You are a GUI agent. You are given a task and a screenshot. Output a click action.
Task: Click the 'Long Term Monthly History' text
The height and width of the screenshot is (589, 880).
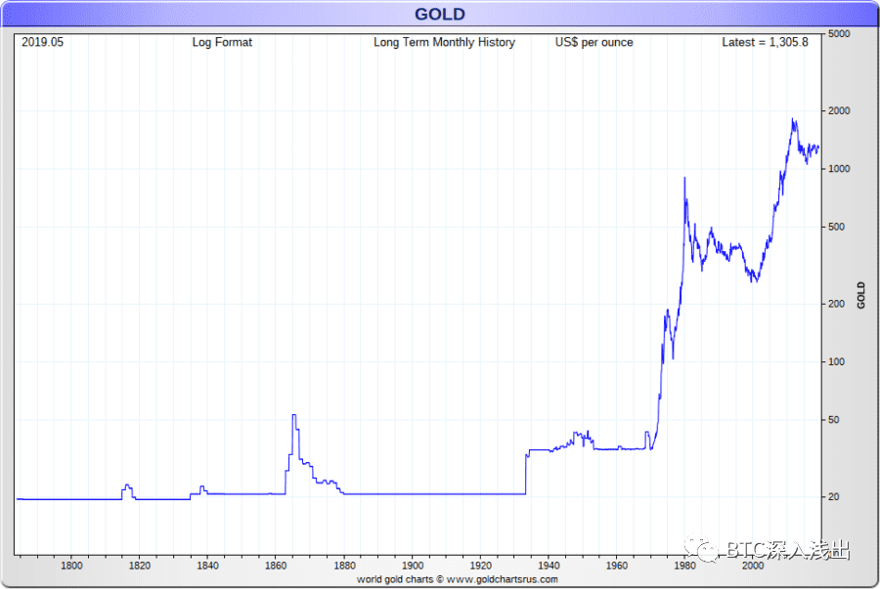[x=444, y=42]
